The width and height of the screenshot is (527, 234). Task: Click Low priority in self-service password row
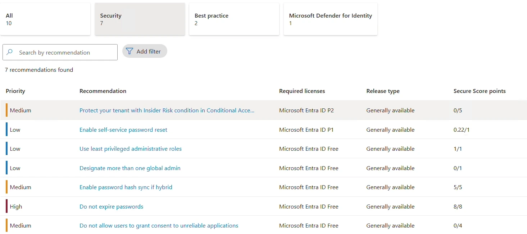click(x=15, y=130)
